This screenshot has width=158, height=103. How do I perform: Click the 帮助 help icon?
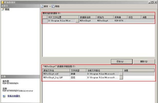tap(53, 6)
